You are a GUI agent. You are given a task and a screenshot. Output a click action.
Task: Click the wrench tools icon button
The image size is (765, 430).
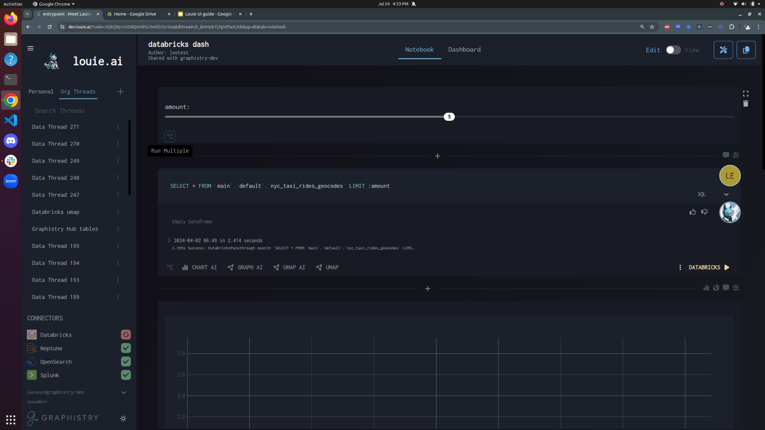tap(723, 50)
